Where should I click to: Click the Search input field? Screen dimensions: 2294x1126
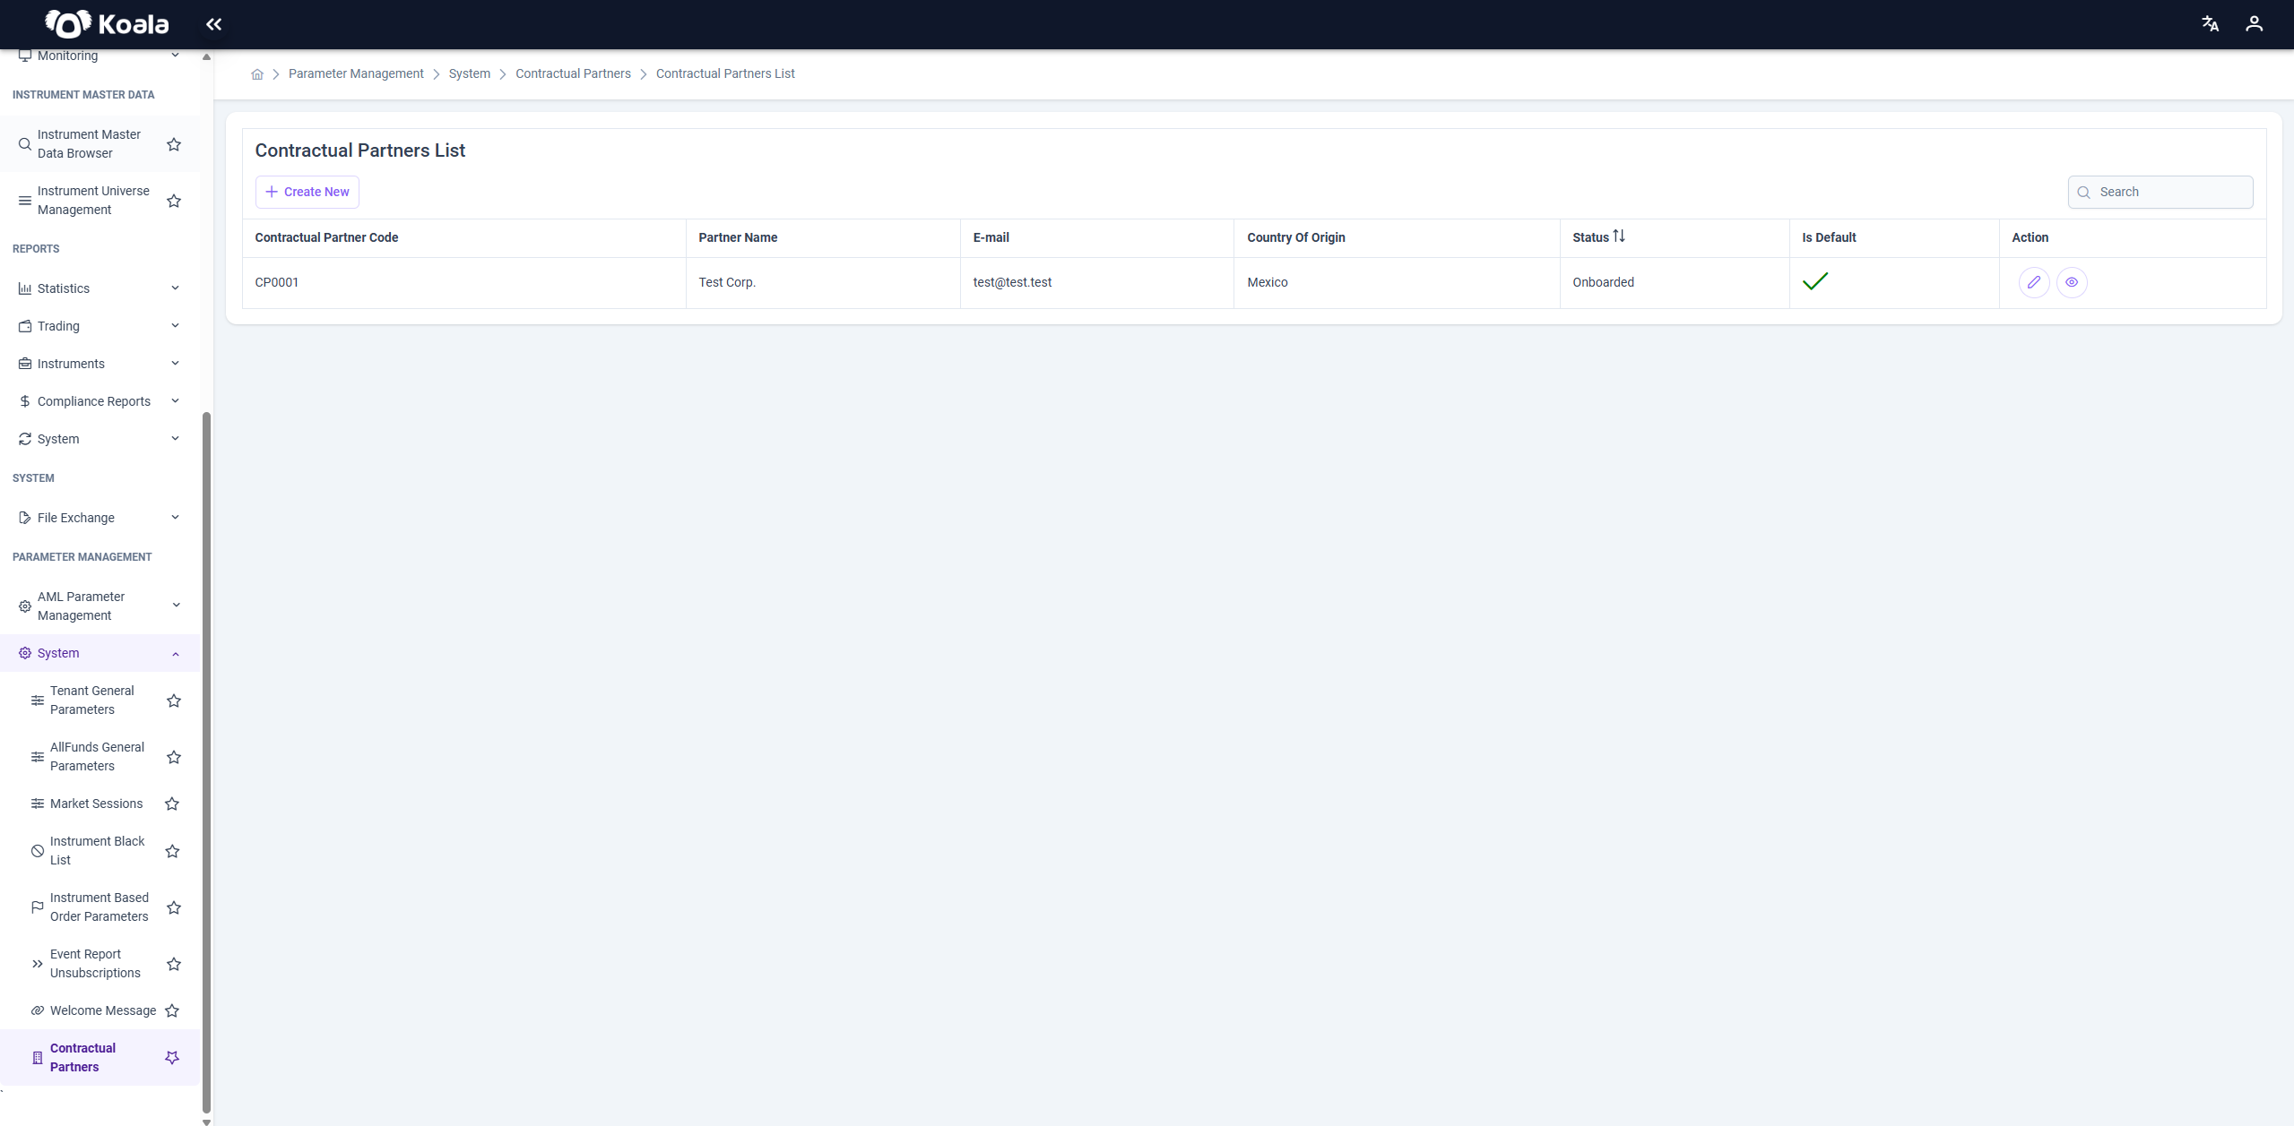(2160, 193)
